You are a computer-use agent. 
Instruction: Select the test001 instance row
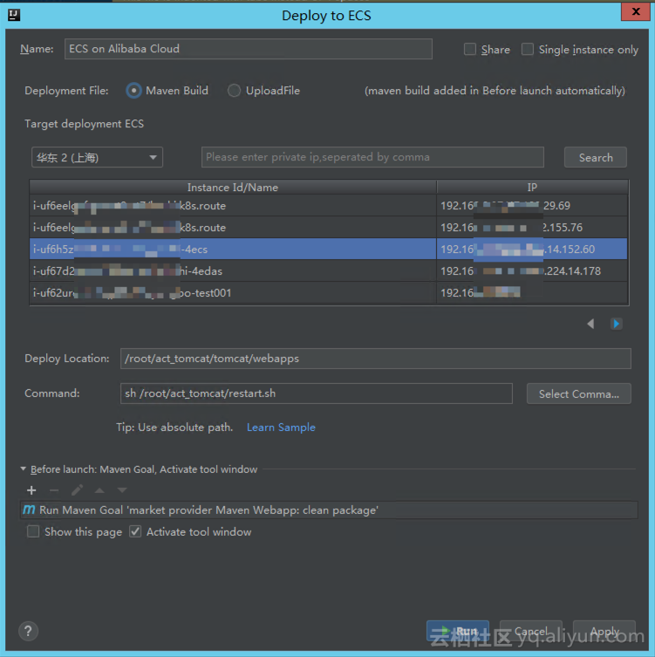pyautogui.click(x=328, y=292)
